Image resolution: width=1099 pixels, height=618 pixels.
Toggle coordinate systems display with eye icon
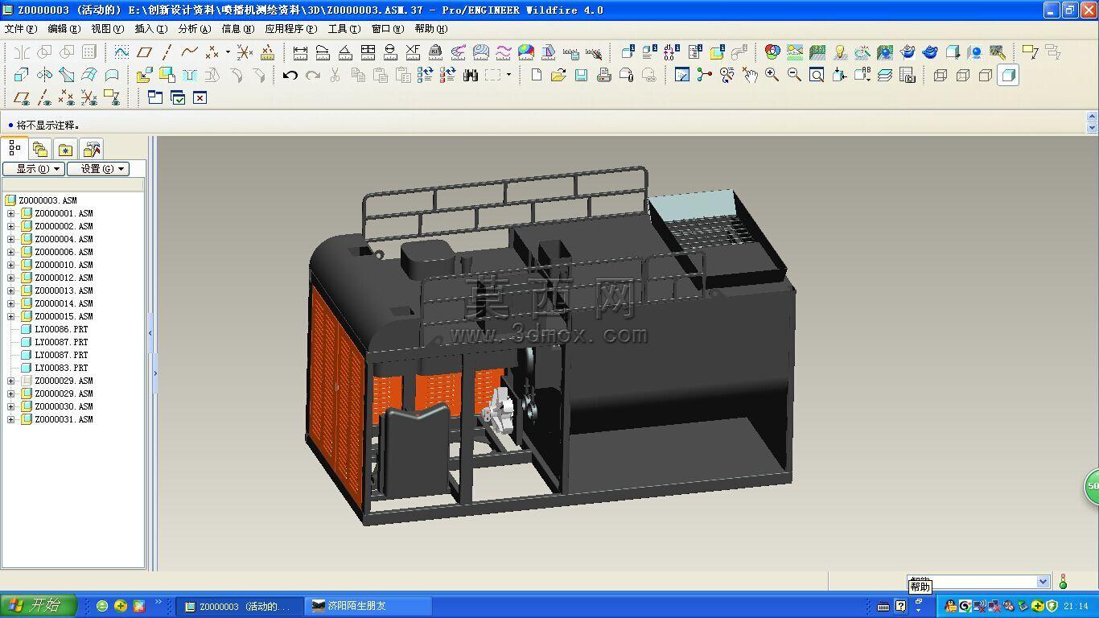[x=89, y=97]
